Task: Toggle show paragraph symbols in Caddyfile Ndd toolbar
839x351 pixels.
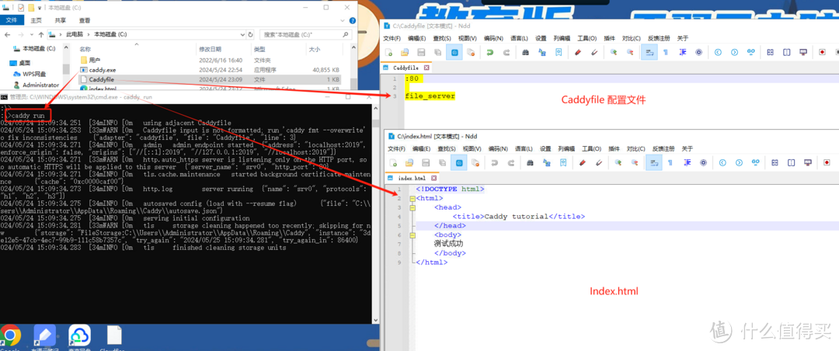Action: [666, 53]
